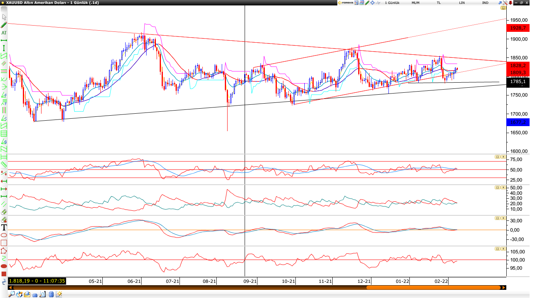Click the 1.818,19 price and time readout

(x=37, y=281)
